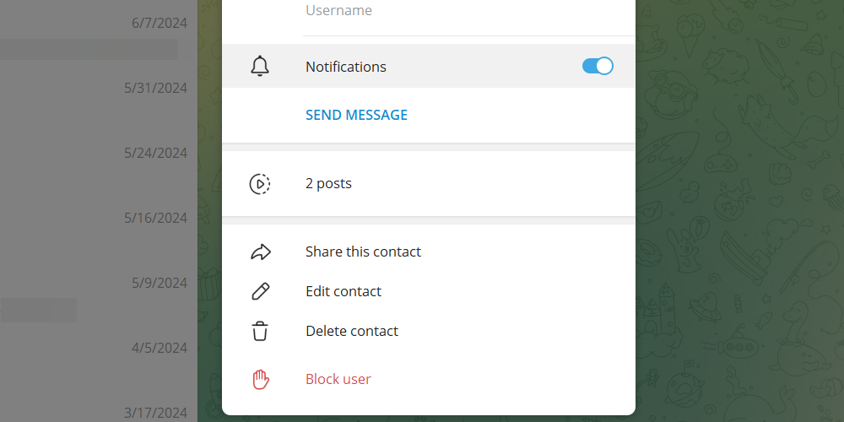
Task: Click the posts circle play icon
Action: [x=260, y=183]
